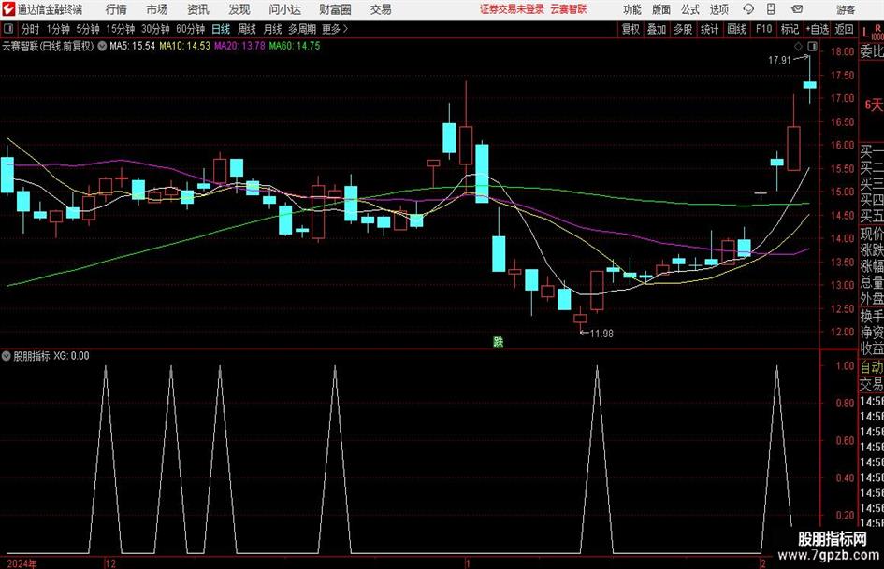Click the 17.91 high price label
This screenshot has width=884, height=569.
coord(780,60)
